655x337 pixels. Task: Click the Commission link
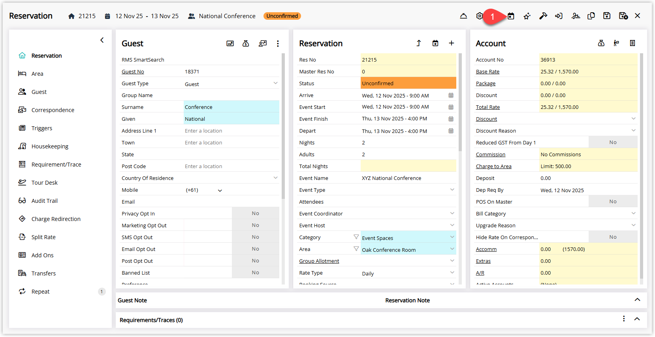[491, 155]
